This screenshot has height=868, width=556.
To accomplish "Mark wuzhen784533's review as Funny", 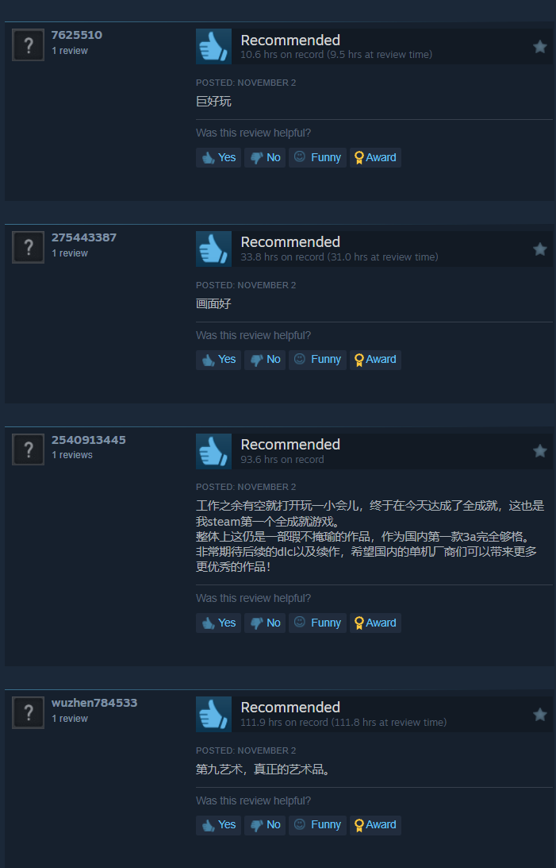I will (x=318, y=825).
